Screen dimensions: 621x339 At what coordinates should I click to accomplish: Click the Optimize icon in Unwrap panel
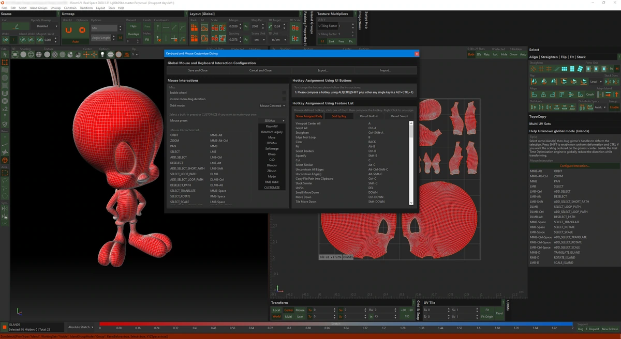82,30
